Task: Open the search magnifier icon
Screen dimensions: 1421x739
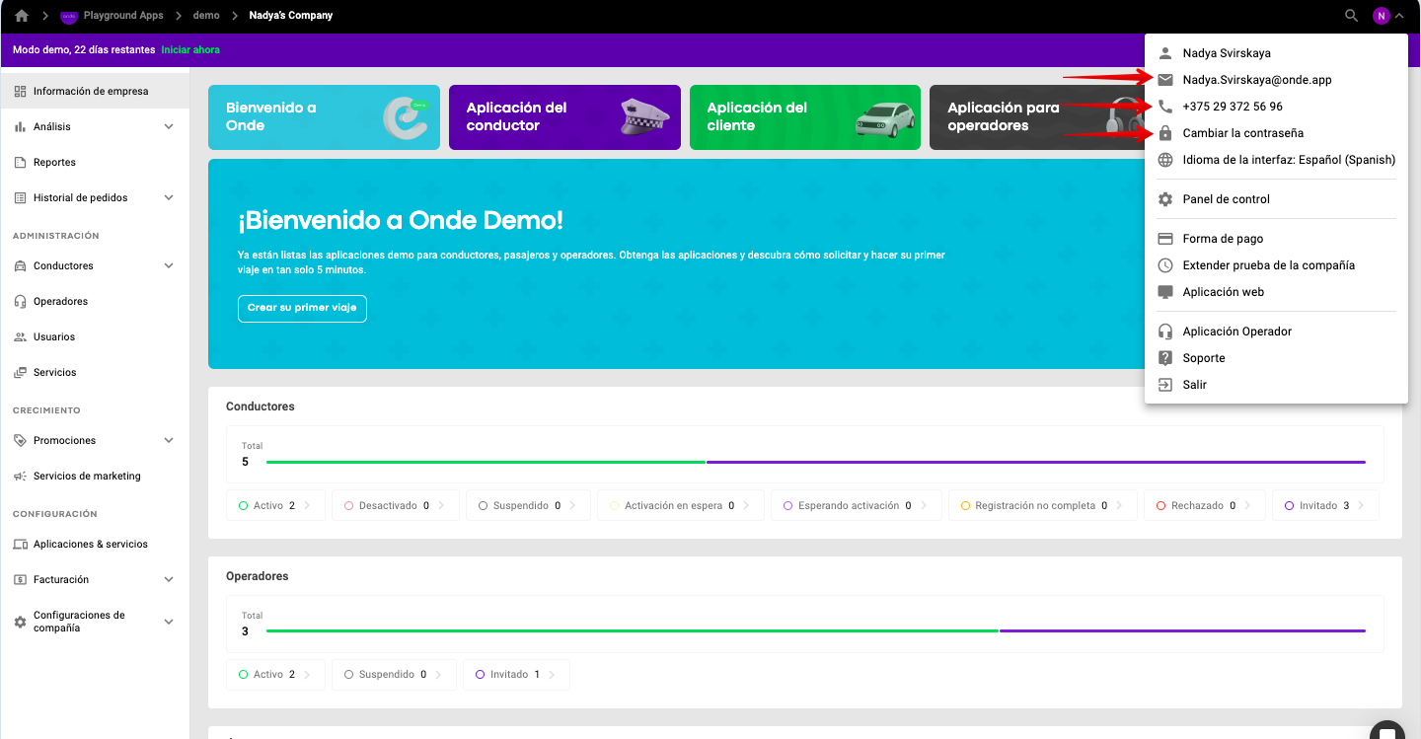Action: [1352, 16]
